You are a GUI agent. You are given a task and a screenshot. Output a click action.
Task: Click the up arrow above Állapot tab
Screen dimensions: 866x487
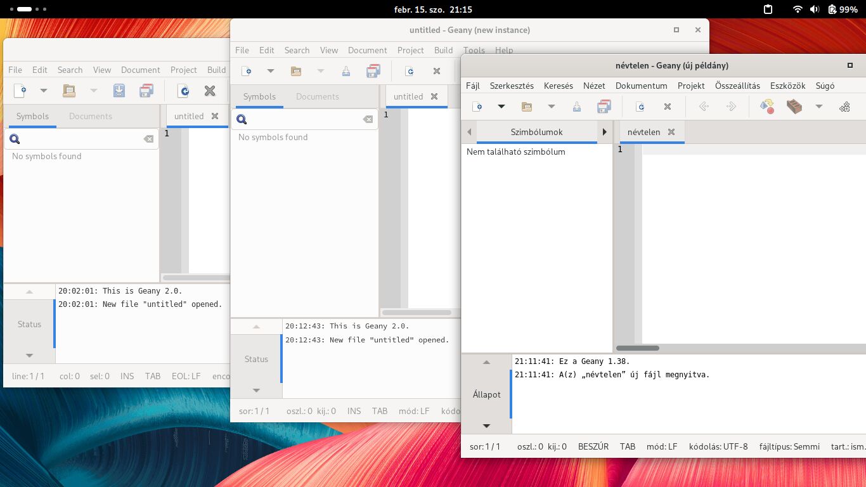[486, 362]
